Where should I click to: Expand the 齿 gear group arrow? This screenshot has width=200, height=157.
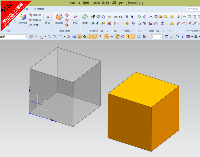[121, 31]
